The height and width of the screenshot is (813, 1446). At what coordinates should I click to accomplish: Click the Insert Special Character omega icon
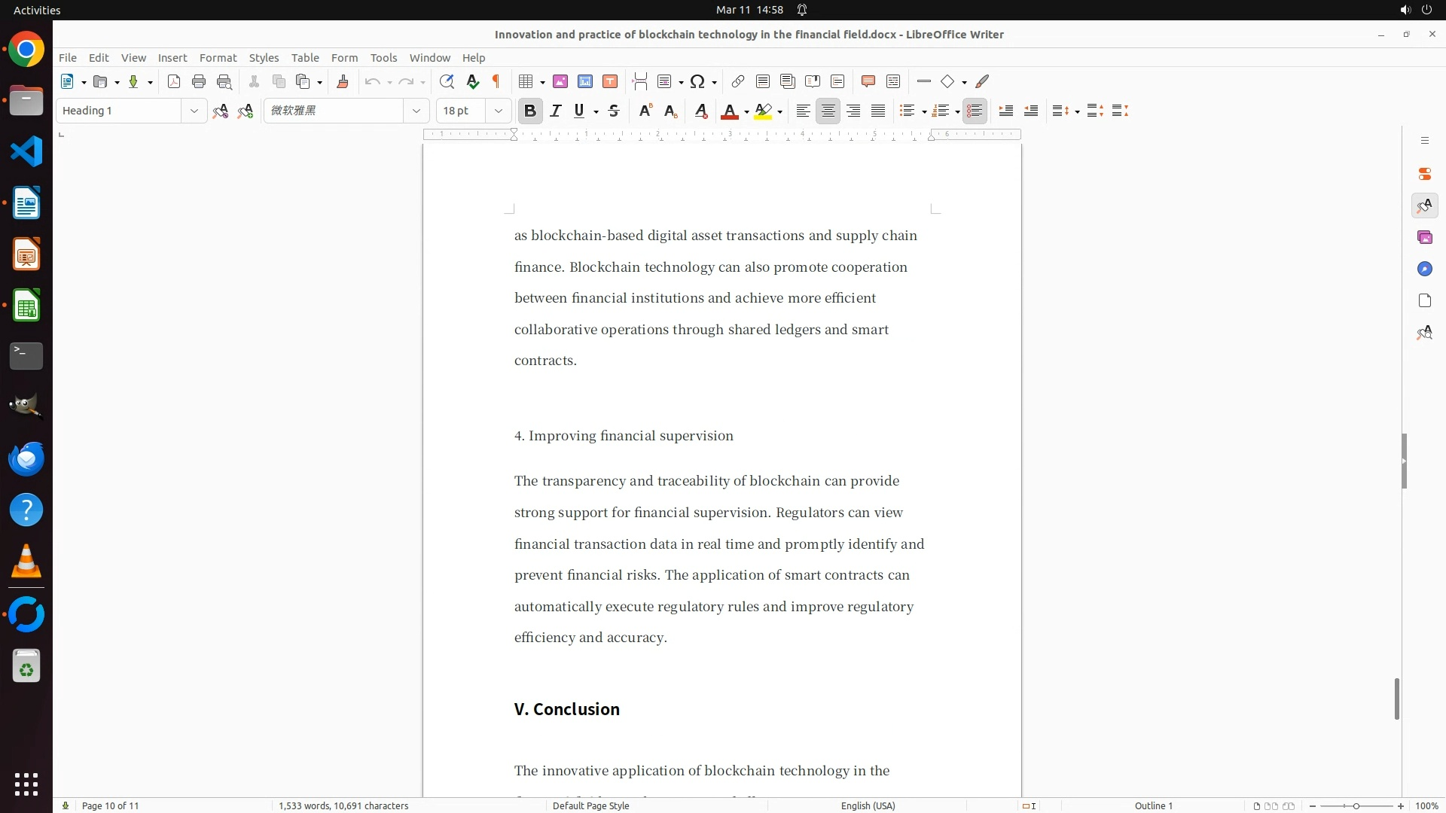pos(697,81)
